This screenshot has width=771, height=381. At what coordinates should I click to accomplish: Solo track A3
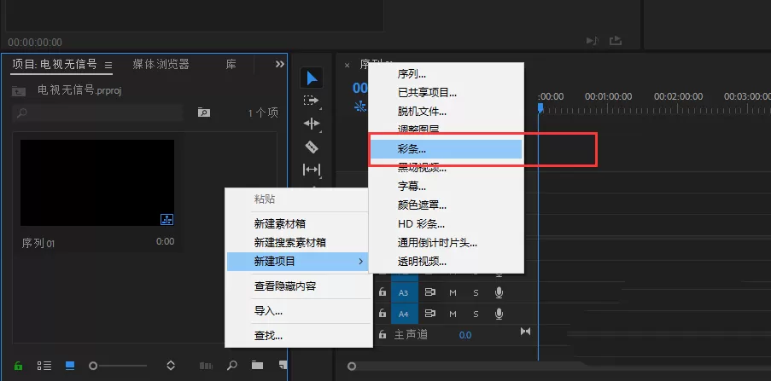[x=476, y=292]
